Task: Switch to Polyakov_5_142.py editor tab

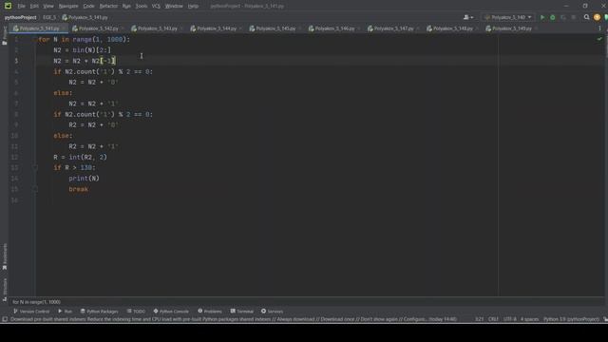Action: [98, 28]
